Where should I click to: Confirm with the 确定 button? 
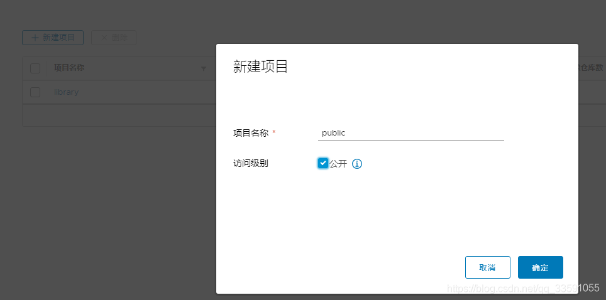click(x=540, y=267)
